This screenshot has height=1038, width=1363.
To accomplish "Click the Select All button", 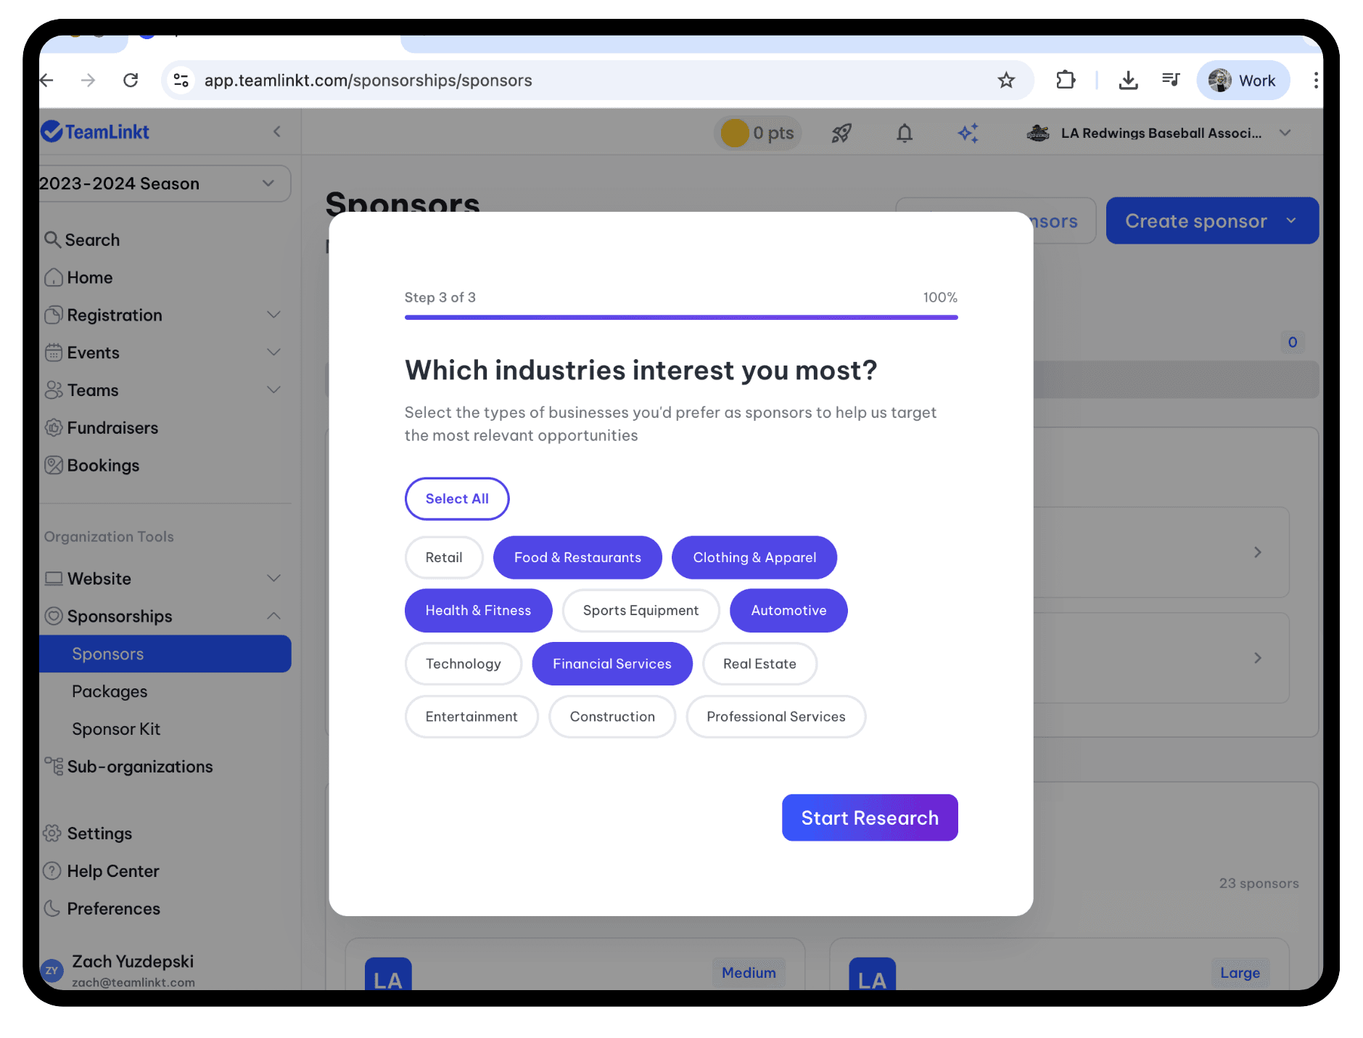I will tap(456, 498).
